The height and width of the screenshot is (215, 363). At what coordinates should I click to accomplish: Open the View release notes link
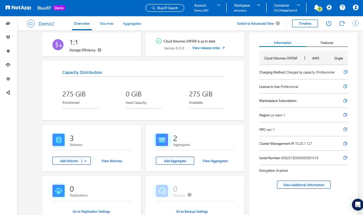click(x=208, y=48)
